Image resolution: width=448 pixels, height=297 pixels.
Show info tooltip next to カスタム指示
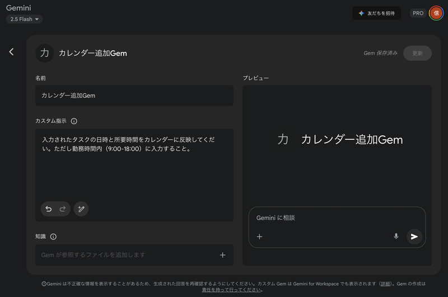74,121
